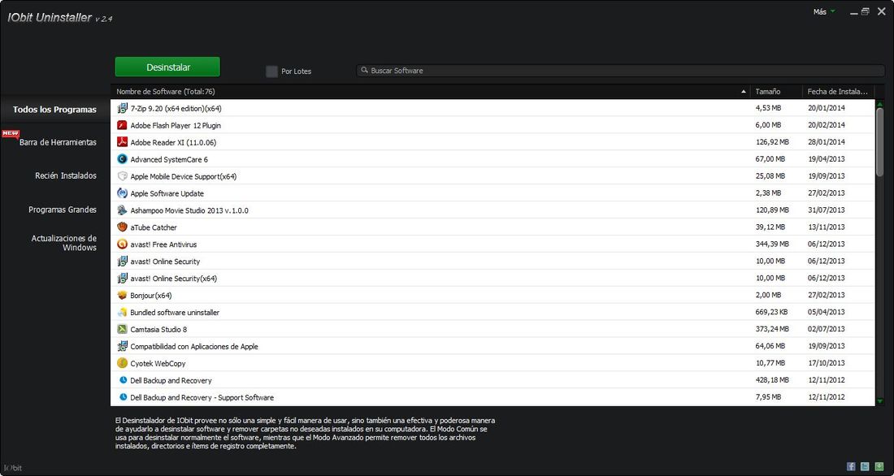Switch to Barra de Herramientas
The height and width of the screenshot is (476, 894).
point(58,142)
